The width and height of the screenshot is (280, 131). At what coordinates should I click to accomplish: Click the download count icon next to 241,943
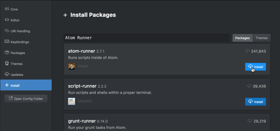pos(247,51)
